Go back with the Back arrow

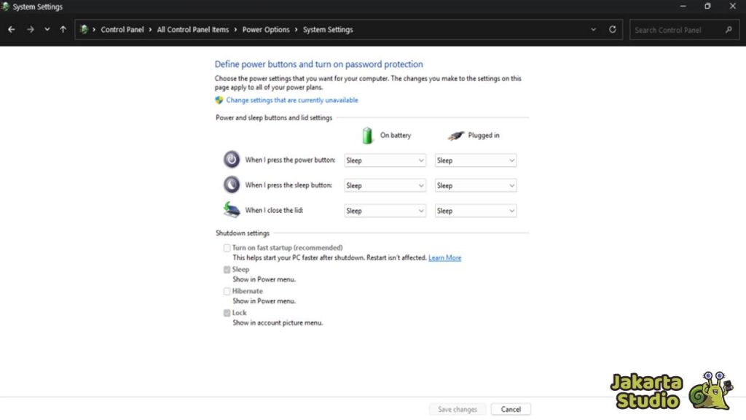point(12,29)
